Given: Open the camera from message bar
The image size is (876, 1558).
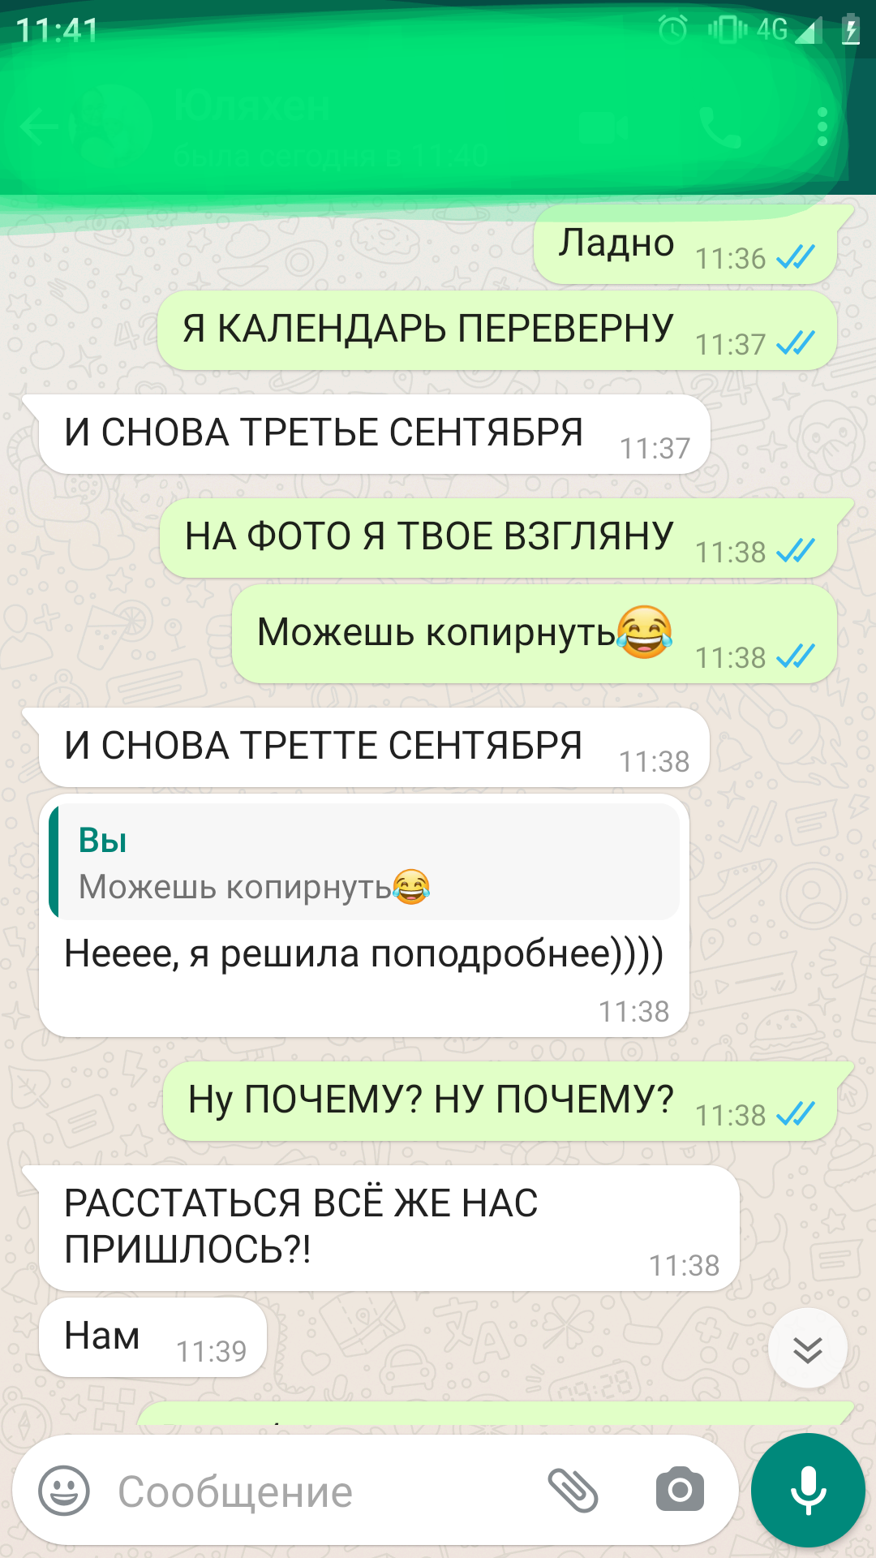Looking at the screenshot, I should coord(680,1490).
